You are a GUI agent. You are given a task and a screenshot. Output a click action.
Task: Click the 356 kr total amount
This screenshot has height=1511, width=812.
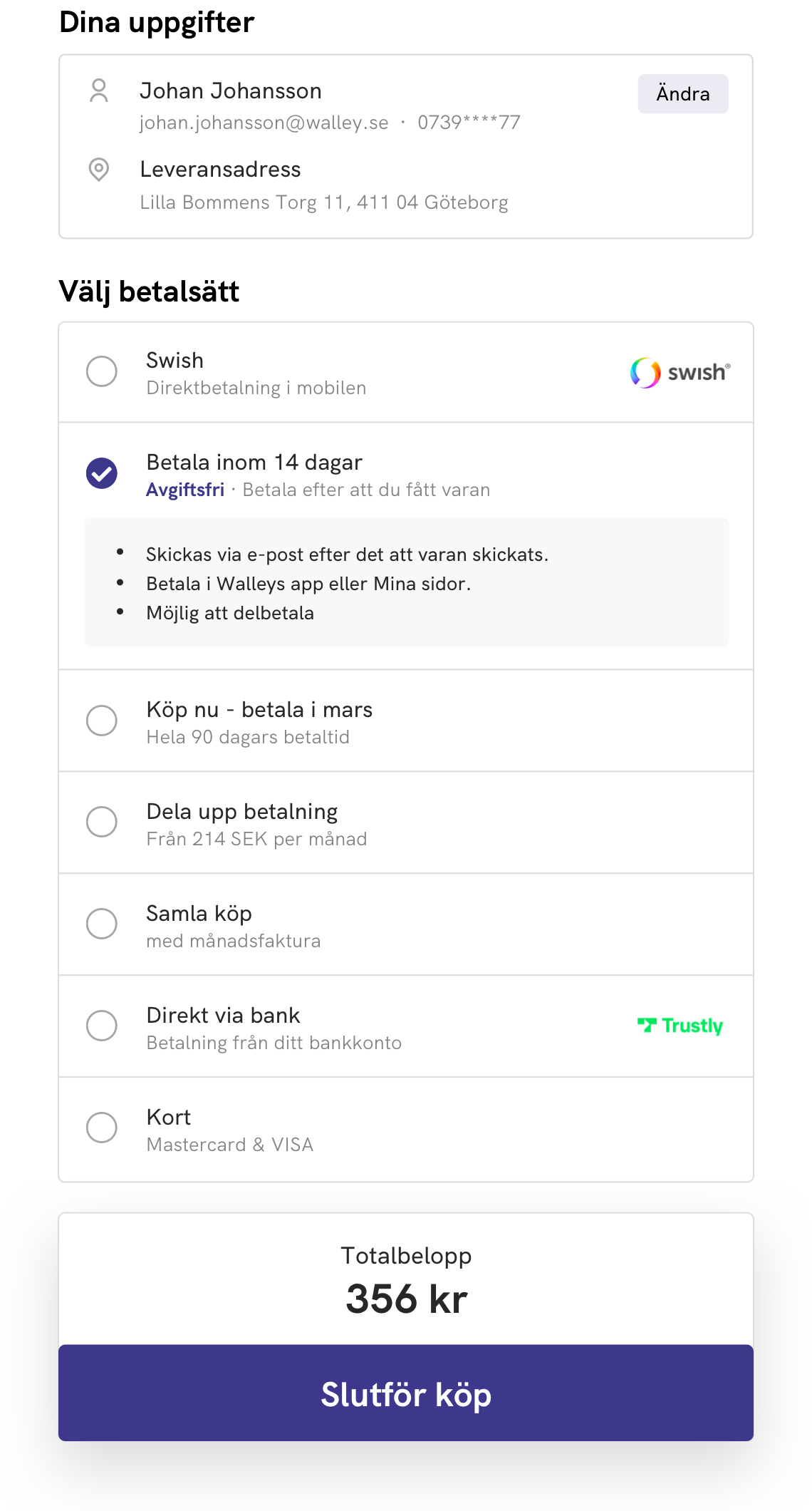click(x=407, y=1299)
